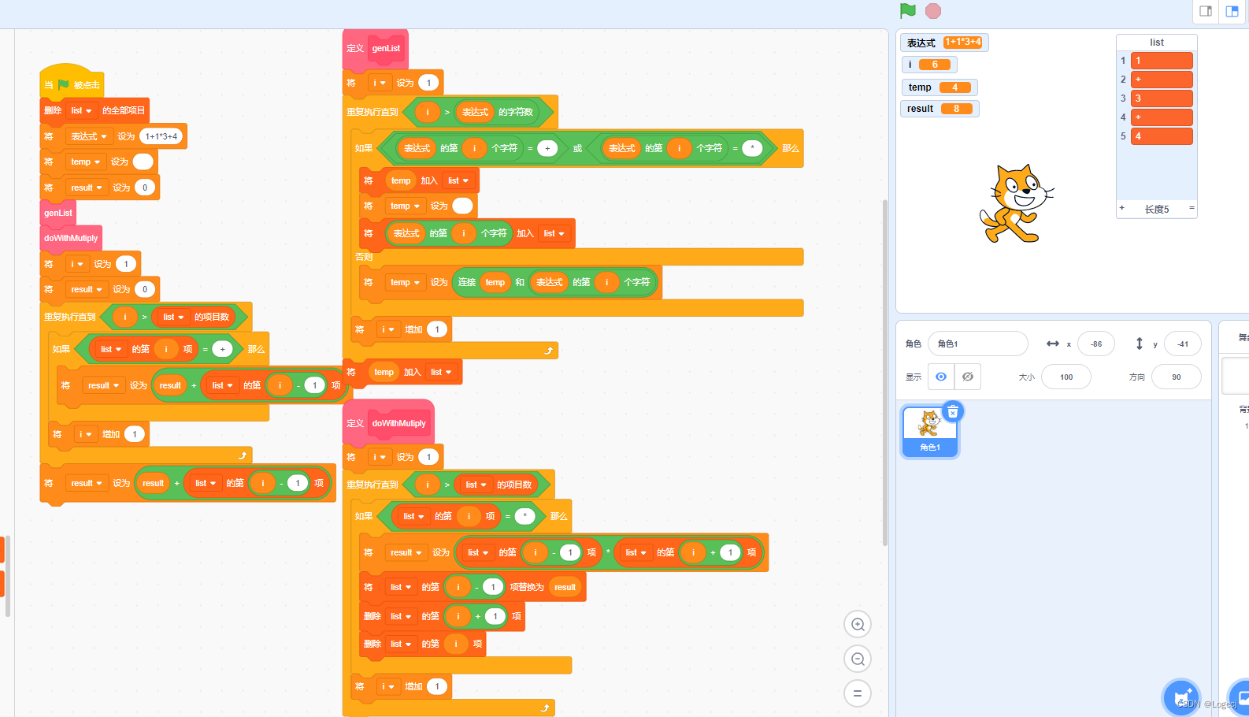Click the plus icon below the list monitor
1249x717 pixels.
1121,208
